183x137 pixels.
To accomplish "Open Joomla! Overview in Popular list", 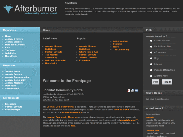I will [88, 58].
